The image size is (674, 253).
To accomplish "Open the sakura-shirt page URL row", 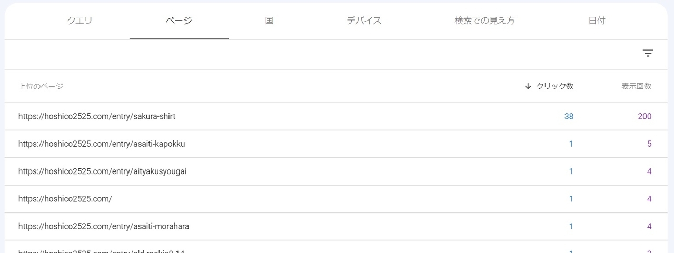I will click(97, 116).
